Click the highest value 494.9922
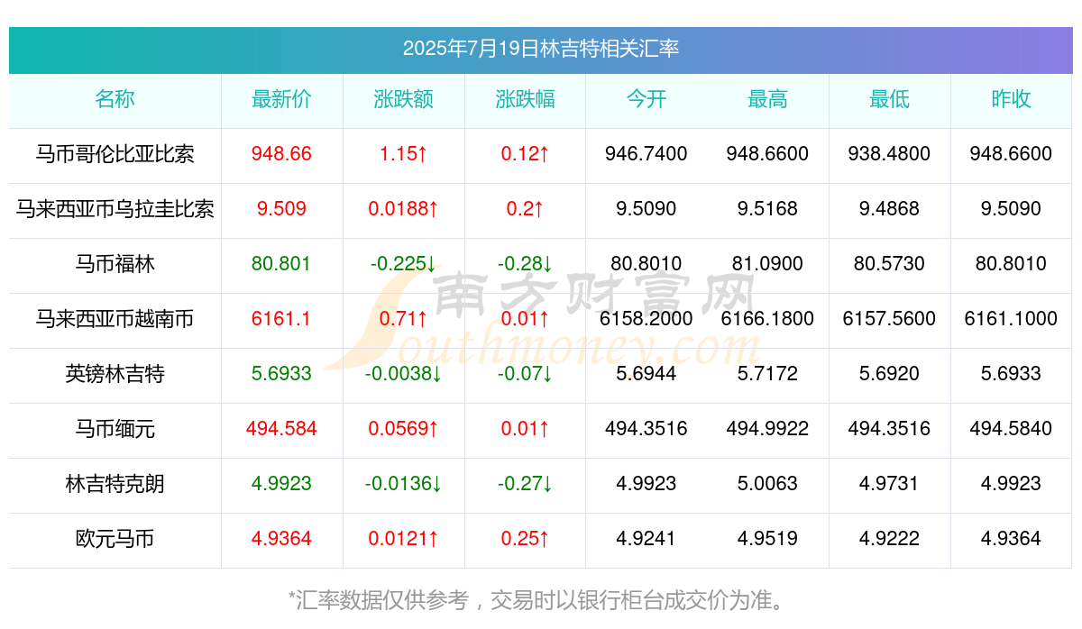Screen dimensions: 1082x629 coord(767,429)
